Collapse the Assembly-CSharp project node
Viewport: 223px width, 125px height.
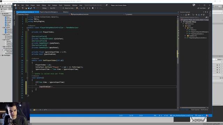click(182, 22)
